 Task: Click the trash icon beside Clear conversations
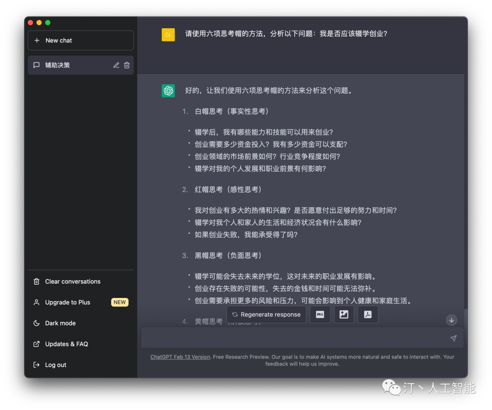(x=36, y=282)
